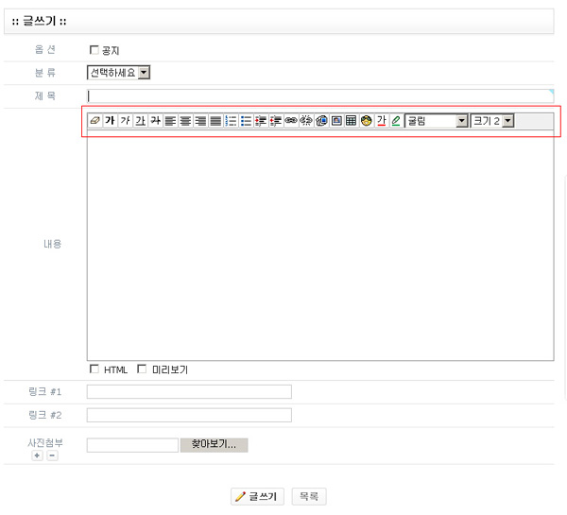Viewport: 567px width, 515px height.
Task: Add another attachment with plus button
Action: click(x=37, y=455)
